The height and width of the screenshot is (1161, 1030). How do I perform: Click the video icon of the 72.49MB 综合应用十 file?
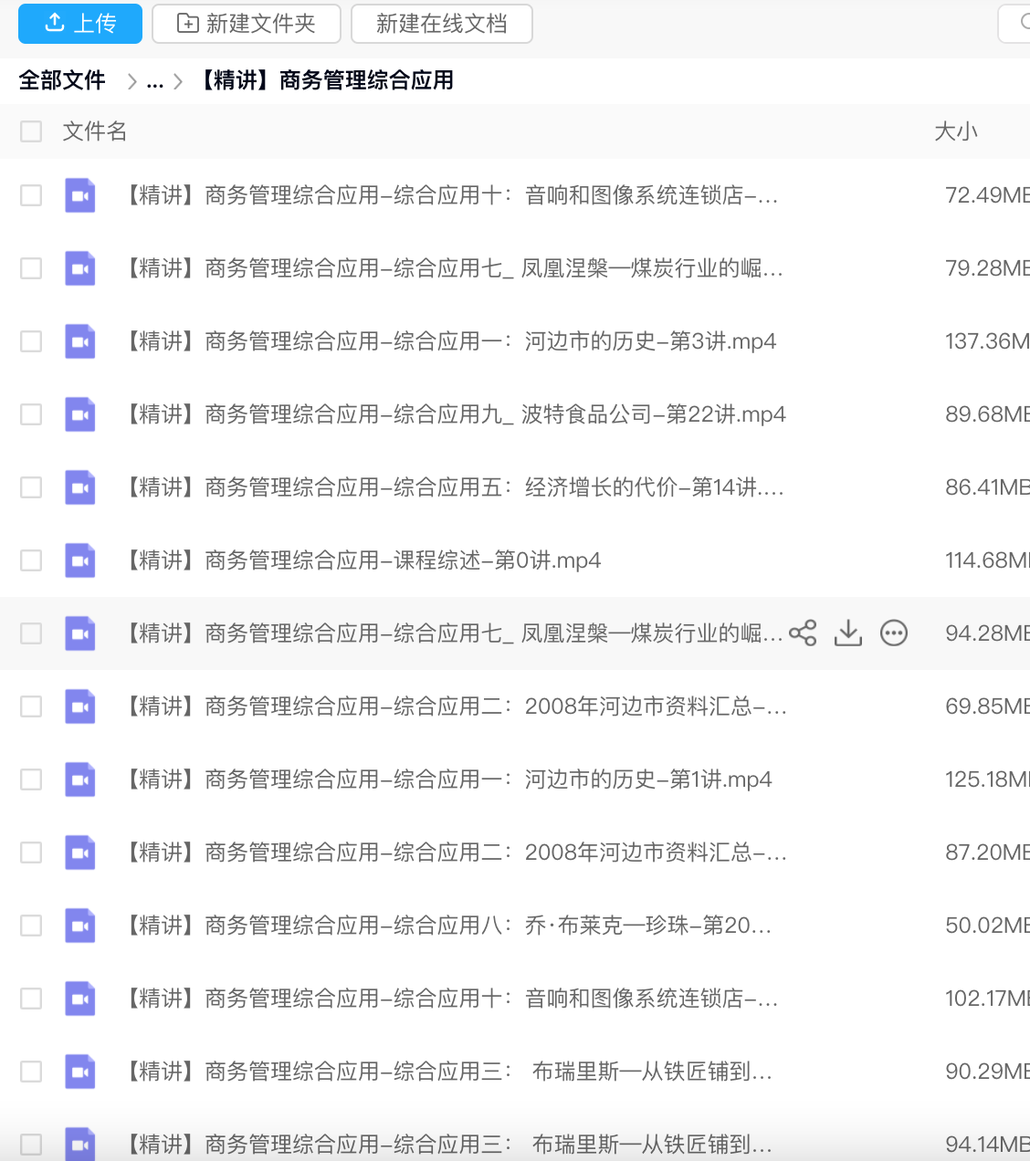[80, 195]
